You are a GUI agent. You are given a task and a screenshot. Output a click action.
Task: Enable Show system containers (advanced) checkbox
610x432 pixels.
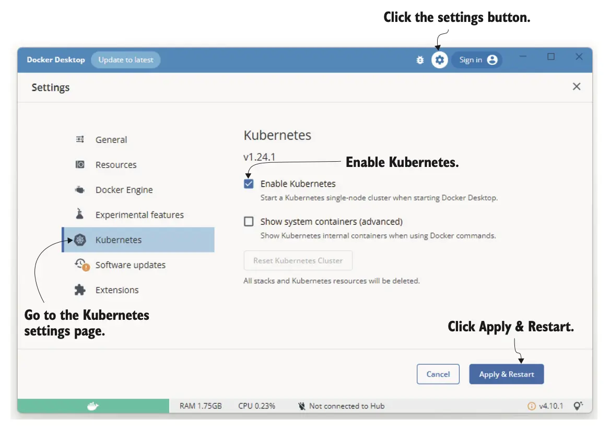click(x=249, y=222)
